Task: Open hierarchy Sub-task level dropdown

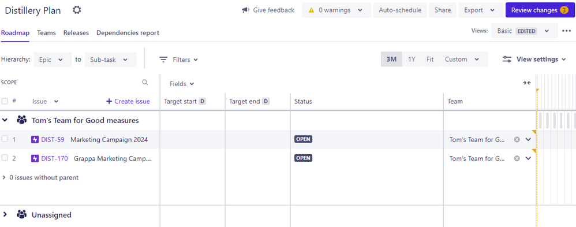Action: pos(110,59)
